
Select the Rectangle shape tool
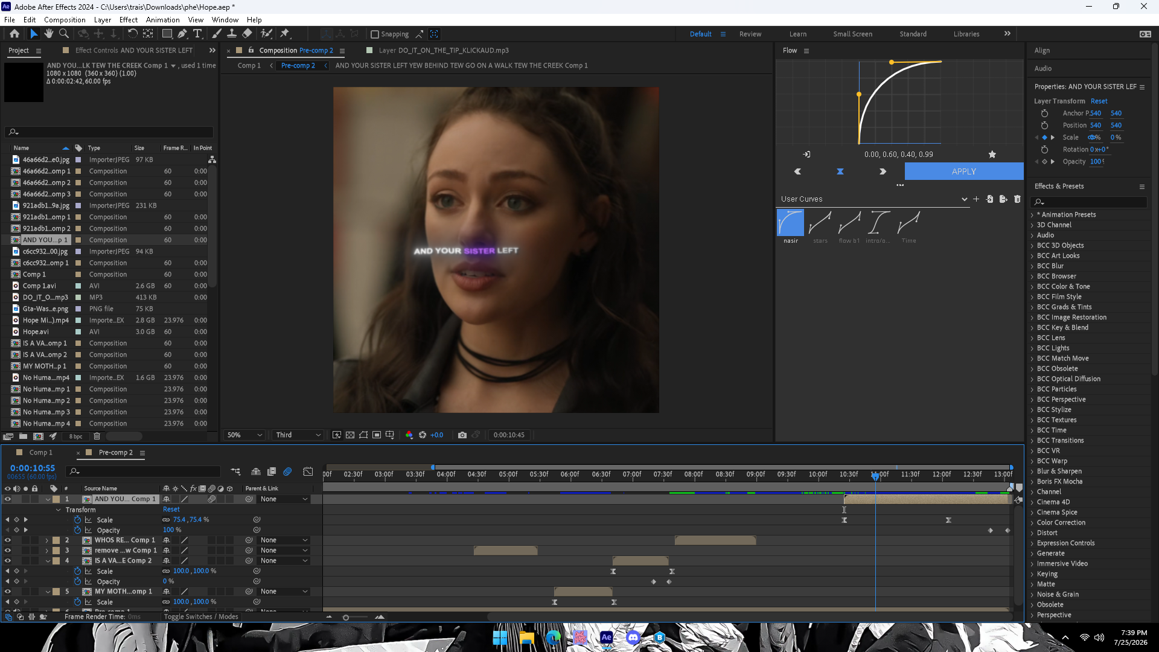click(x=167, y=34)
